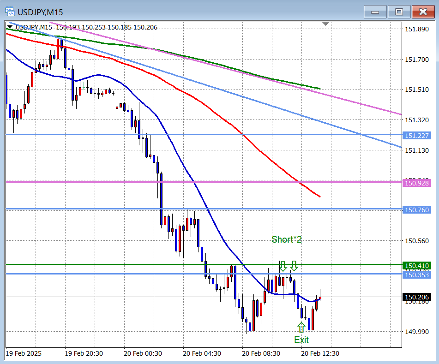Click the 150.353 blue price level tag
The image size is (439, 364).
pos(416,275)
